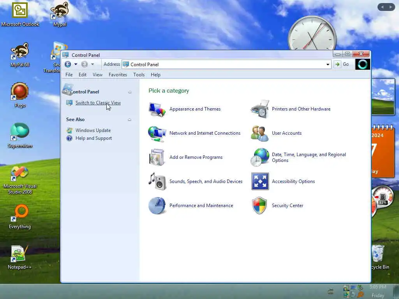Click the Switch to Classic View icon

click(69, 103)
